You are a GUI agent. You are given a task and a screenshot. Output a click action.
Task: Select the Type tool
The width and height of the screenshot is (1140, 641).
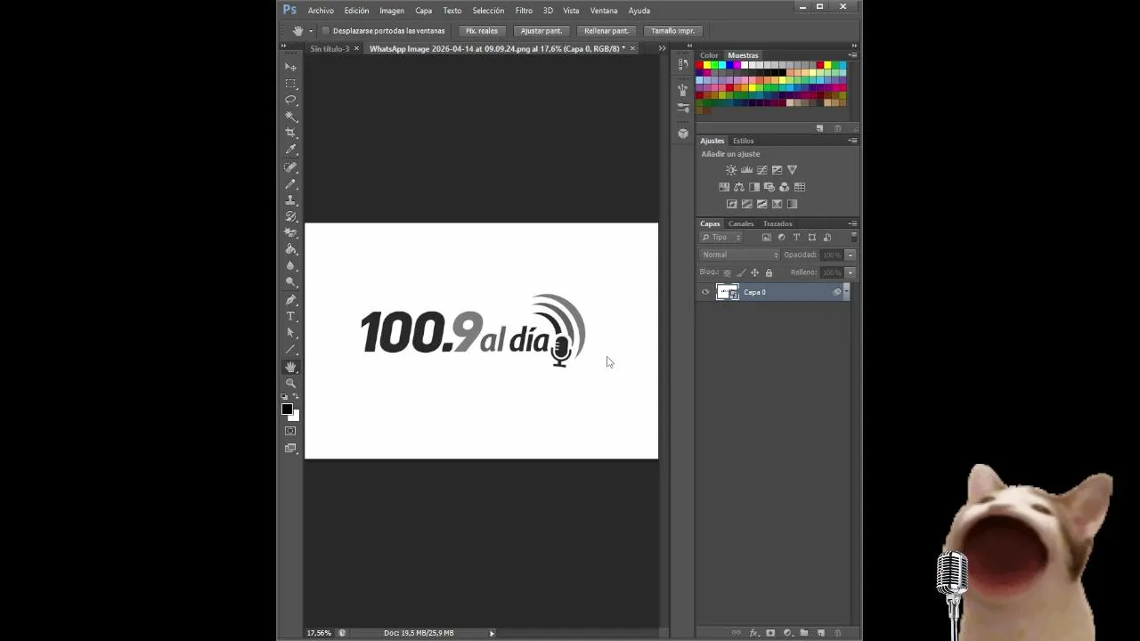pos(290,316)
